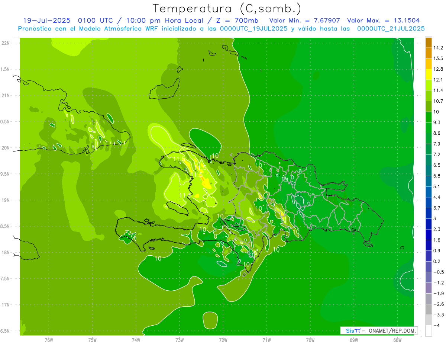Click the "0000UTC_21JUL2025" valid-until time
The height and width of the screenshot is (345, 446).
(391, 28)
